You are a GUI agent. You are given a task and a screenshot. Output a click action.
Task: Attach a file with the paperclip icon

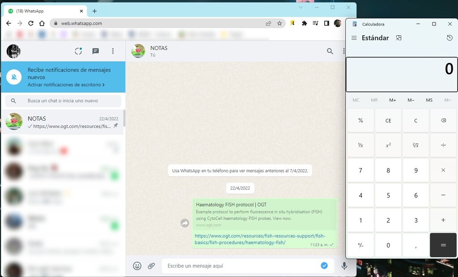tap(151, 265)
